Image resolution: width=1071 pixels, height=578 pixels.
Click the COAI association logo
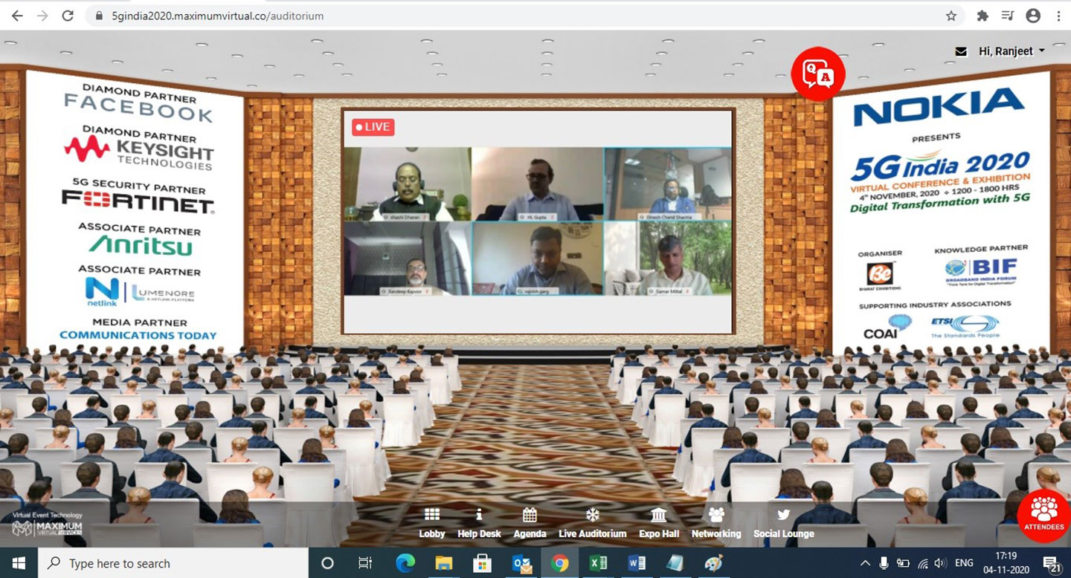[x=887, y=326]
